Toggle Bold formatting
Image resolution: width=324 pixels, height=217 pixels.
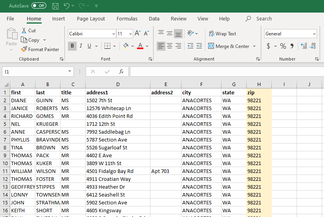72,46
